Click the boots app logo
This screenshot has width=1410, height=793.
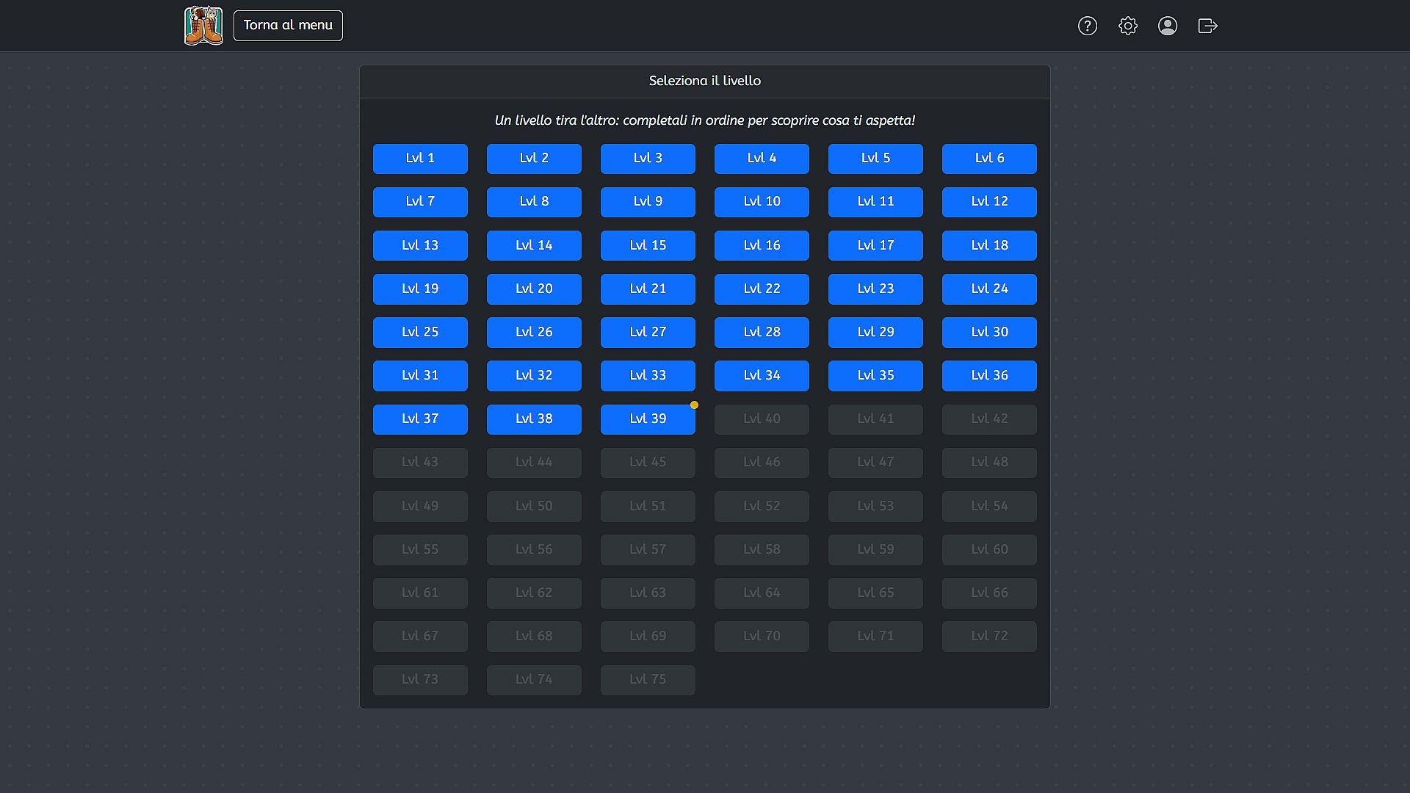[x=203, y=26]
